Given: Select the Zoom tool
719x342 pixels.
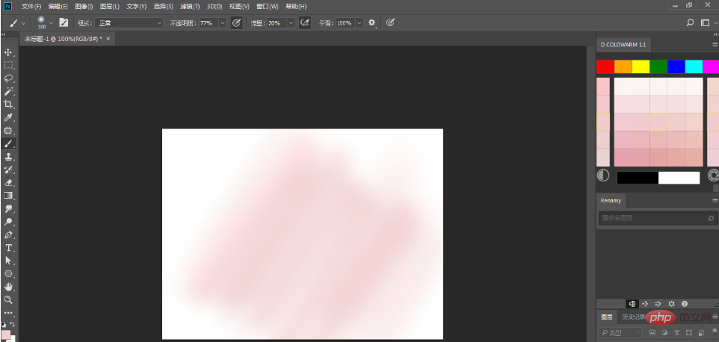Looking at the screenshot, I should tap(8, 300).
